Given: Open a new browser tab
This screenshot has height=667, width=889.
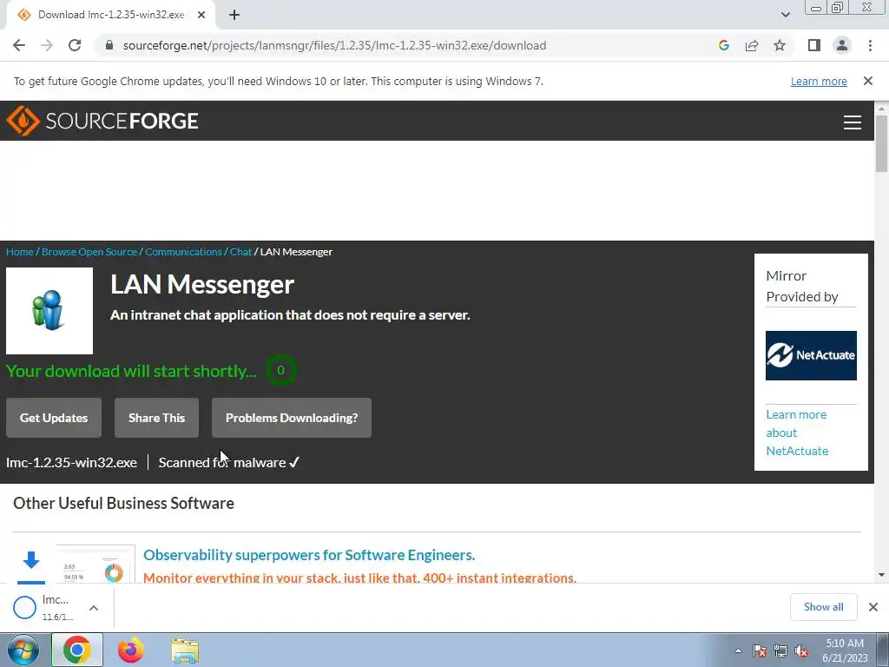Looking at the screenshot, I should click(x=234, y=15).
